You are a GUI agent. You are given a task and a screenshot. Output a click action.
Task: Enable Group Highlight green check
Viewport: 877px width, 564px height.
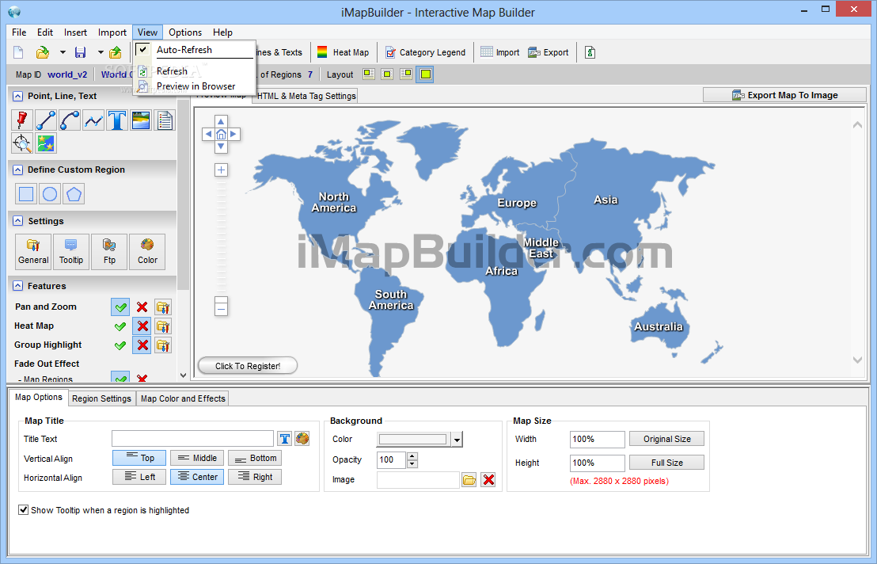120,345
